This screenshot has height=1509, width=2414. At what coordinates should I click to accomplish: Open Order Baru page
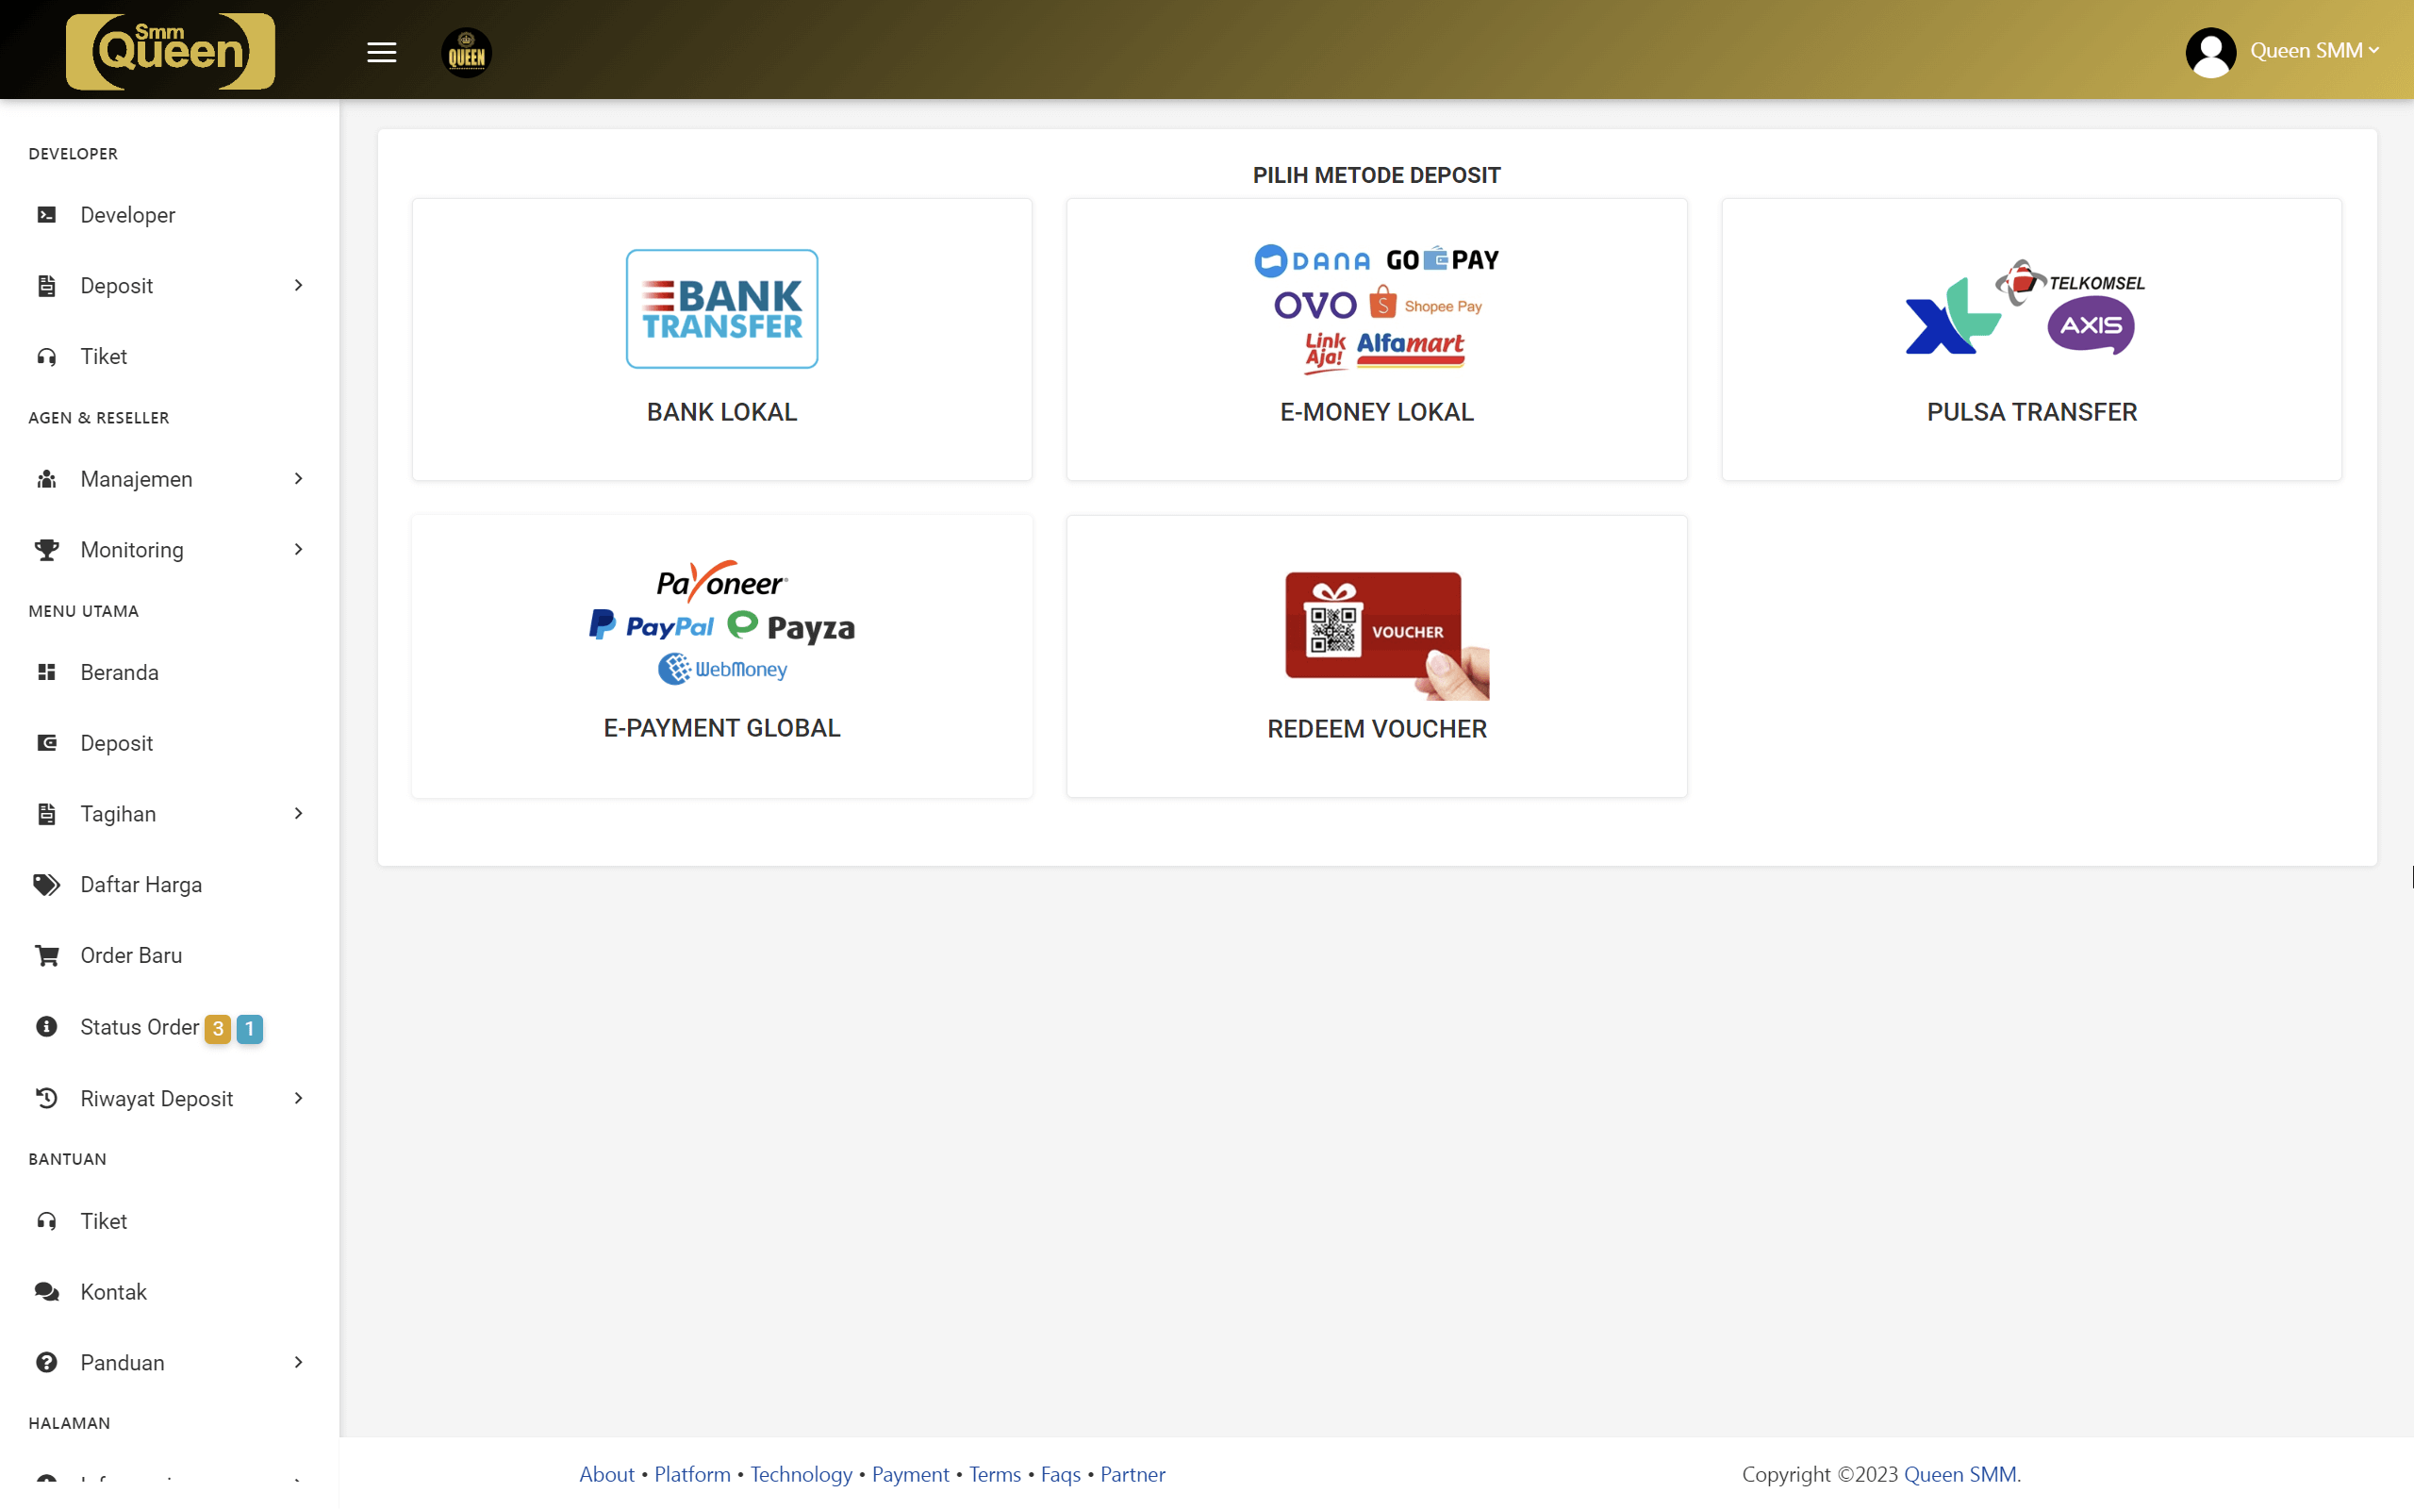pyautogui.click(x=131, y=956)
